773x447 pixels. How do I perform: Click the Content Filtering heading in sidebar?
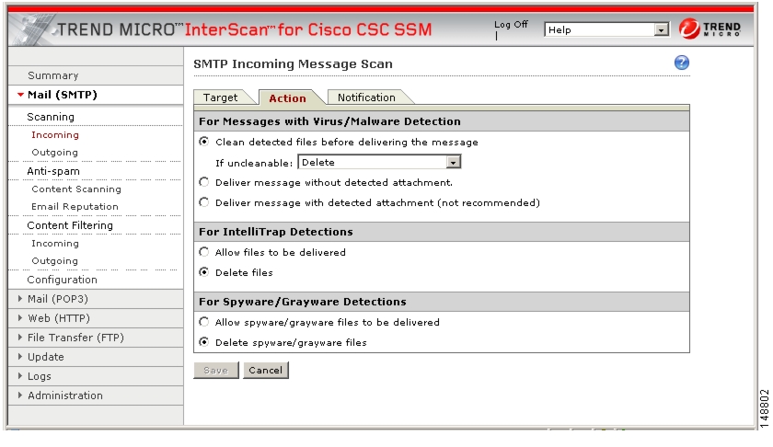(x=70, y=225)
